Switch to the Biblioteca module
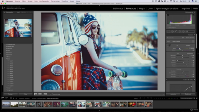The image size is (199, 112). (118, 9)
